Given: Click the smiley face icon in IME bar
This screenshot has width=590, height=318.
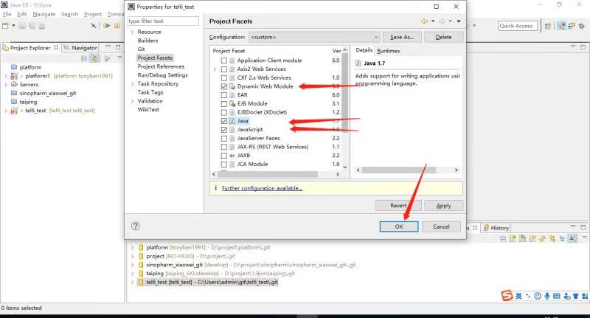Looking at the screenshot, I should tap(538, 296).
